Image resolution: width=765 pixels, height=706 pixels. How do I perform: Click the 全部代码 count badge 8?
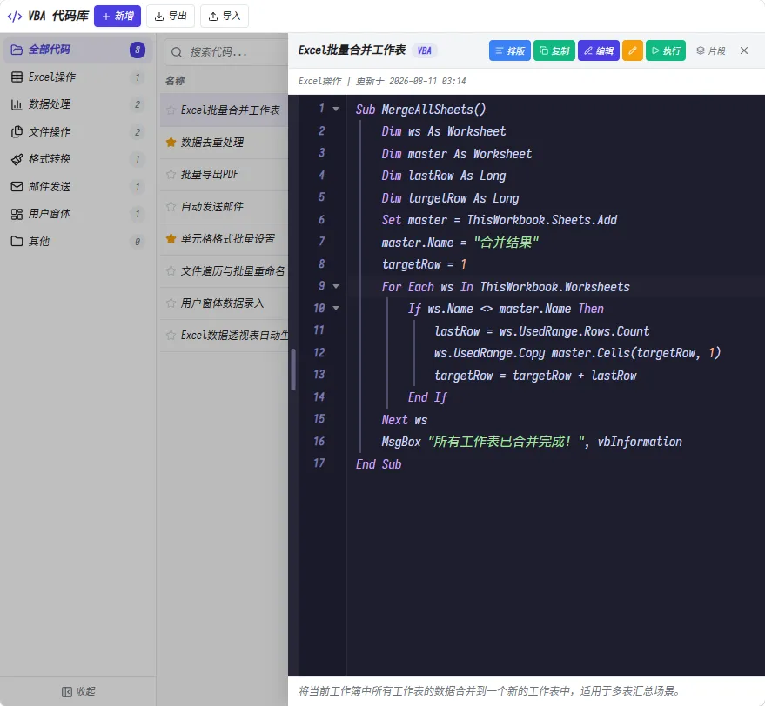138,50
